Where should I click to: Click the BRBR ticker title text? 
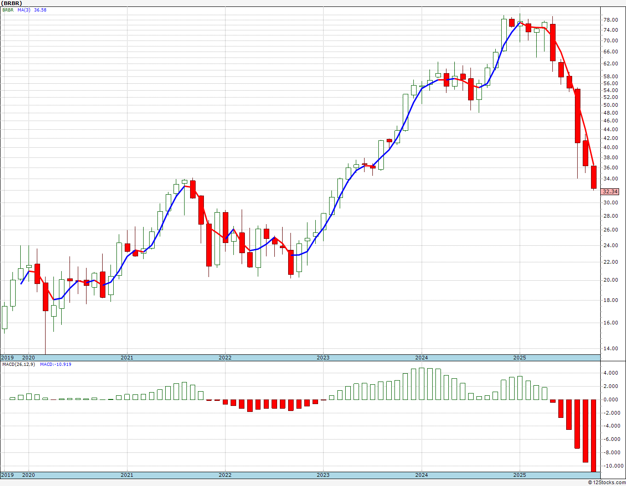[x=11, y=3]
